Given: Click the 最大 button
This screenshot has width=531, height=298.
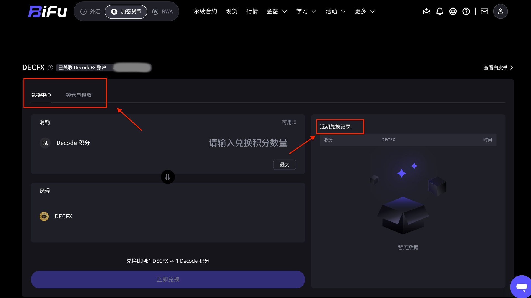Looking at the screenshot, I should (285, 165).
